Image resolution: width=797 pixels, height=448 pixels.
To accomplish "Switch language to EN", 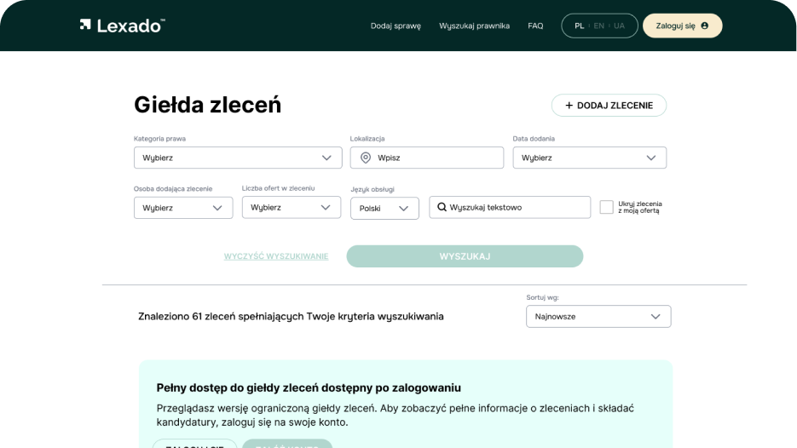I will (598, 26).
